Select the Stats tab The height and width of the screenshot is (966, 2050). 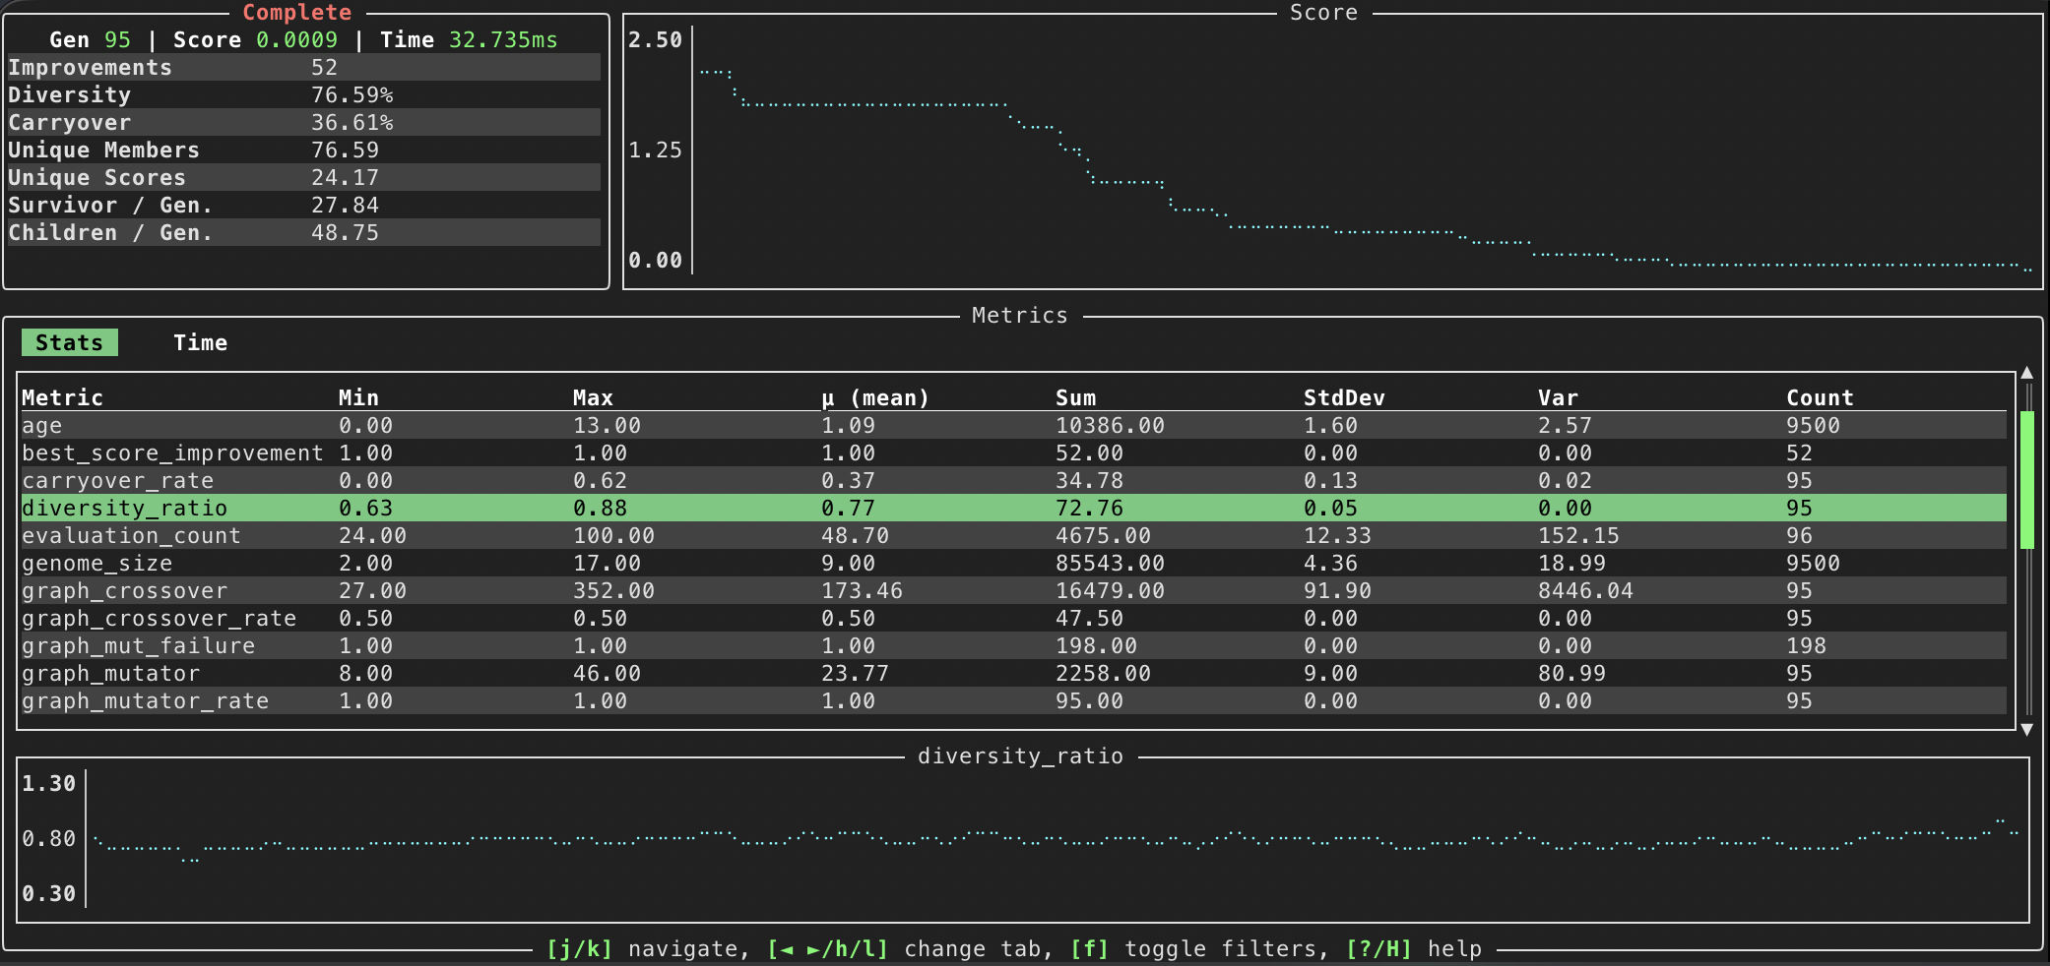tap(69, 342)
